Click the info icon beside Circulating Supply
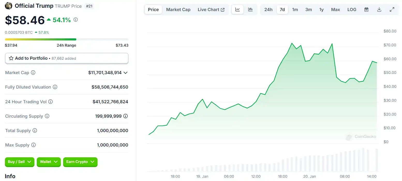Image resolution: width=402 pixels, height=181 pixels. (x=48, y=116)
